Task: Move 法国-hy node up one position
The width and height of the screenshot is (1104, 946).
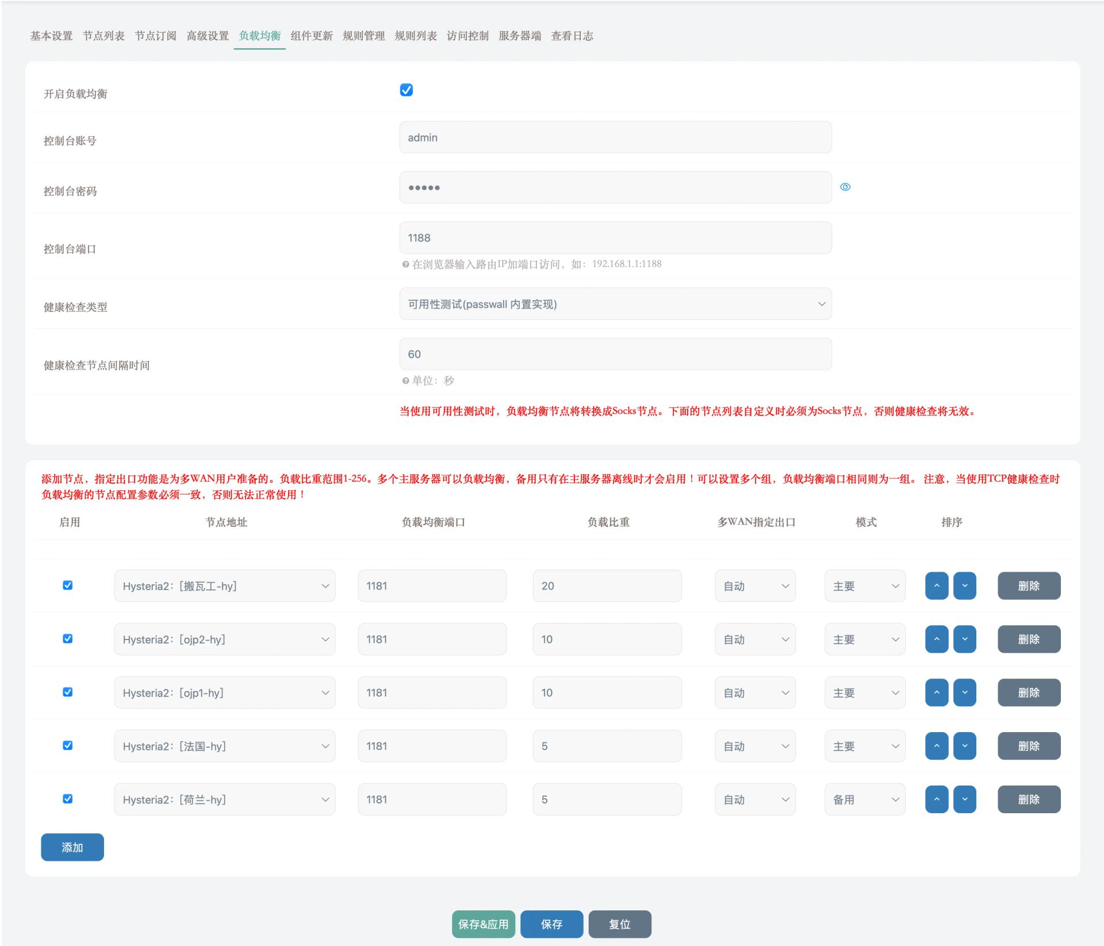Action: (x=936, y=746)
